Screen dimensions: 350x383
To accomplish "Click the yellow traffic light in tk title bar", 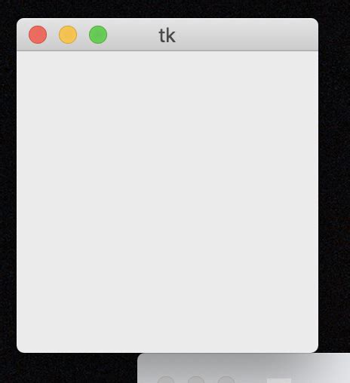I will coord(68,35).
